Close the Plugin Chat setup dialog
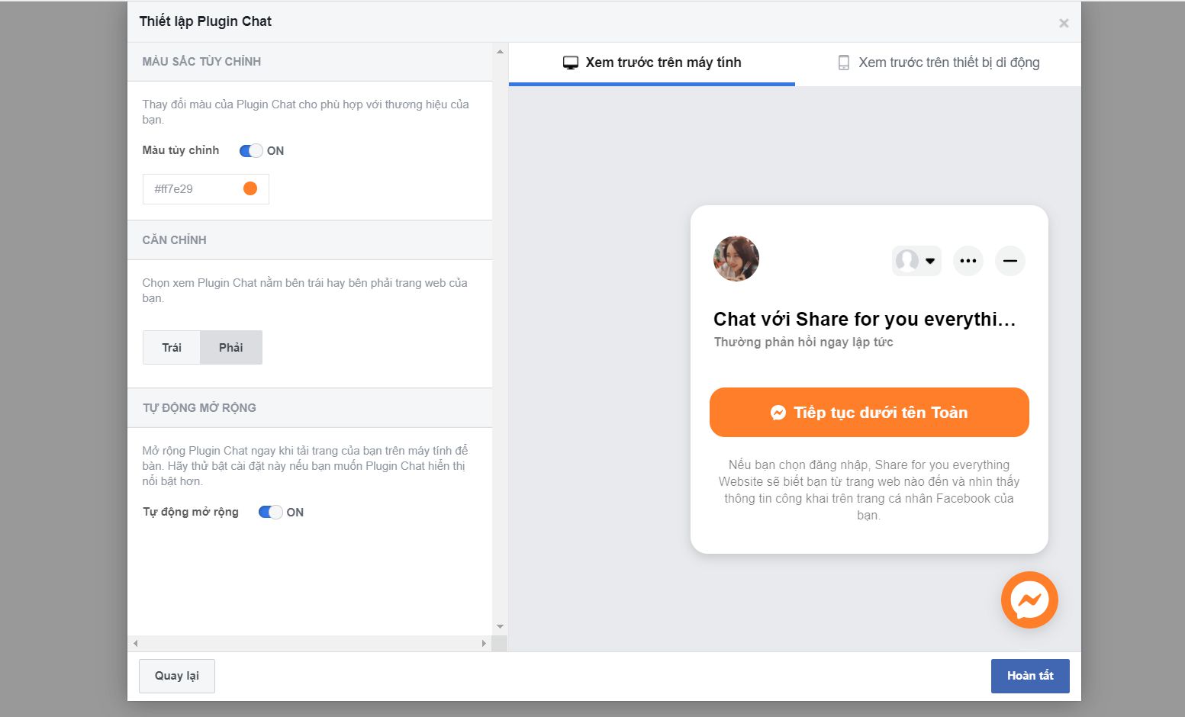Viewport: 1185px width, 717px height. (x=1063, y=24)
